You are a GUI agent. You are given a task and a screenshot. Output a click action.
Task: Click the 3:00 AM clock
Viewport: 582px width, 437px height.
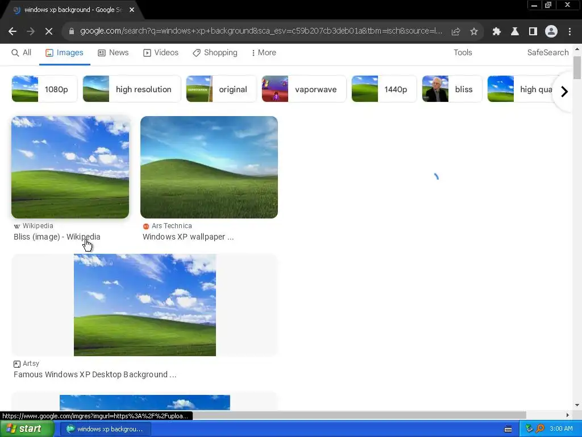pos(561,429)
